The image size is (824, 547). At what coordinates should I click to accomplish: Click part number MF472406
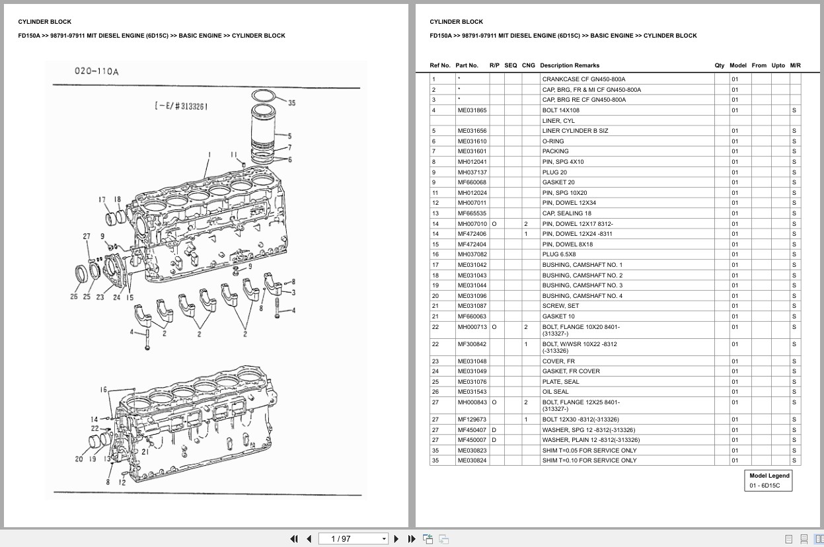pyautogui.click(x=472, y=234)
